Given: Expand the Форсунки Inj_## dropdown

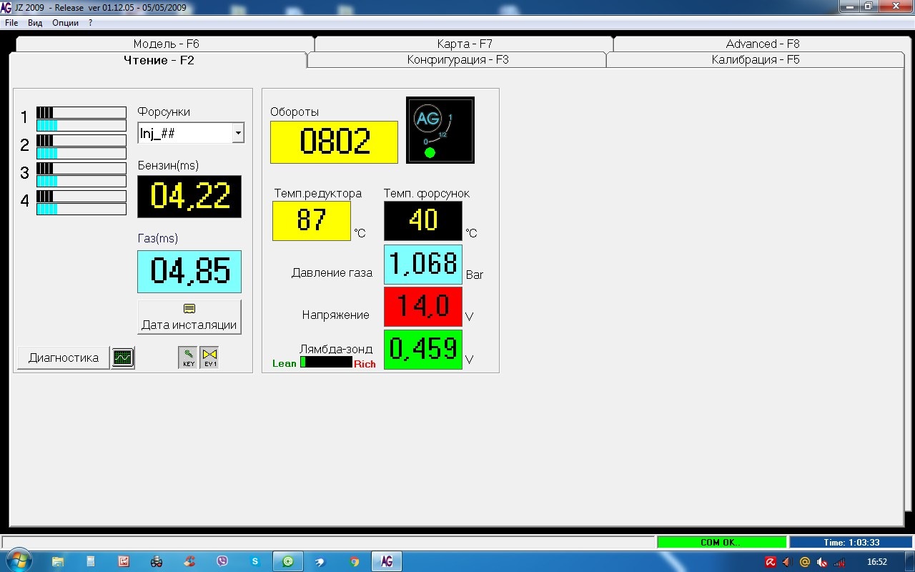Looking at the screenshot, I should pos(238,133).
